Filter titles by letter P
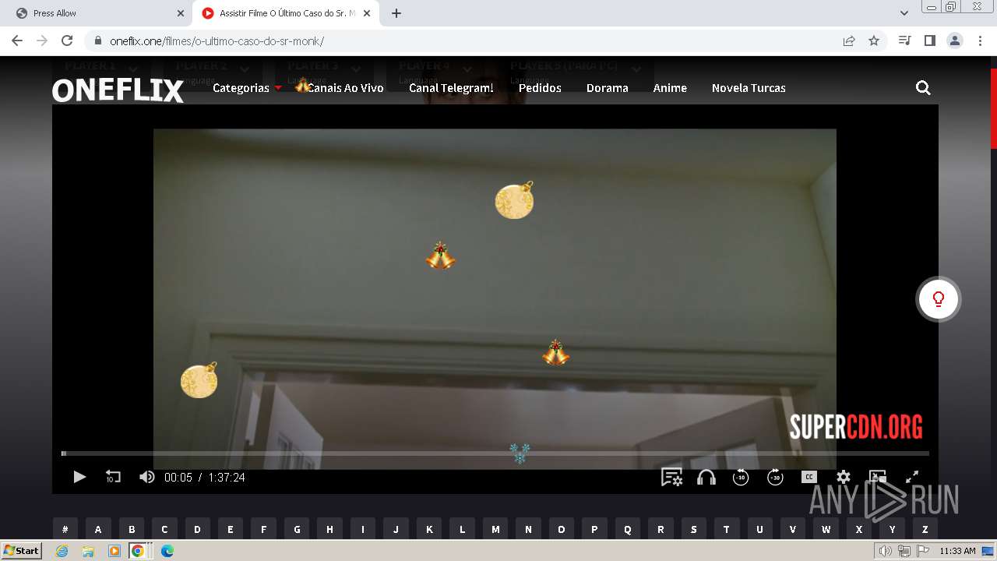 click(594, 529)
